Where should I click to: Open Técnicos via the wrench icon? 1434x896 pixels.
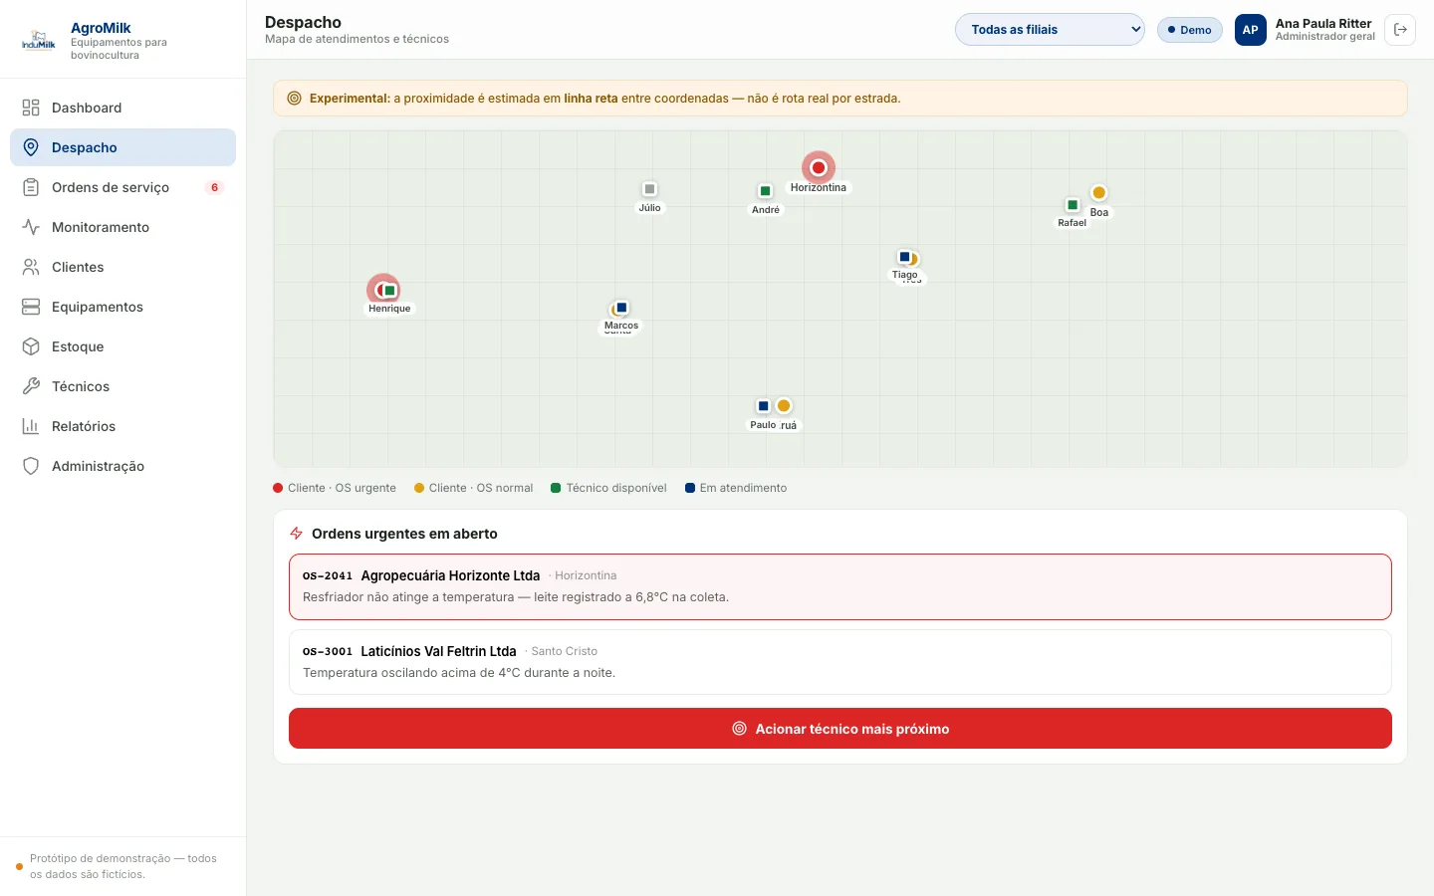pos(31,386)
